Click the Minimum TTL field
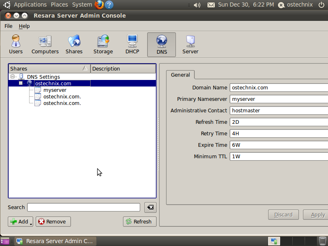 coord(279,157)
